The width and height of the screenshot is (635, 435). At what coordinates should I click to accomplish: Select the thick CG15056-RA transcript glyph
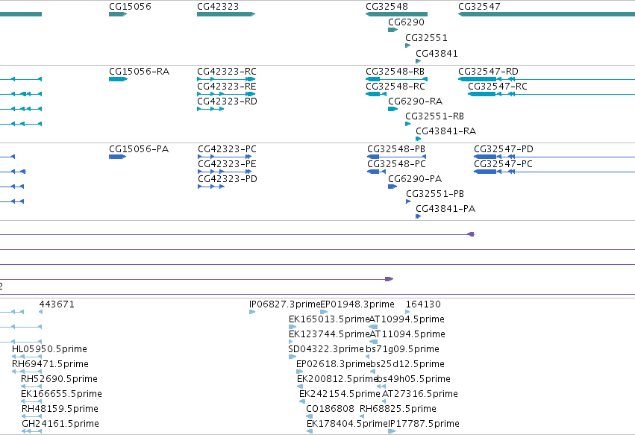tap(118, 79)
